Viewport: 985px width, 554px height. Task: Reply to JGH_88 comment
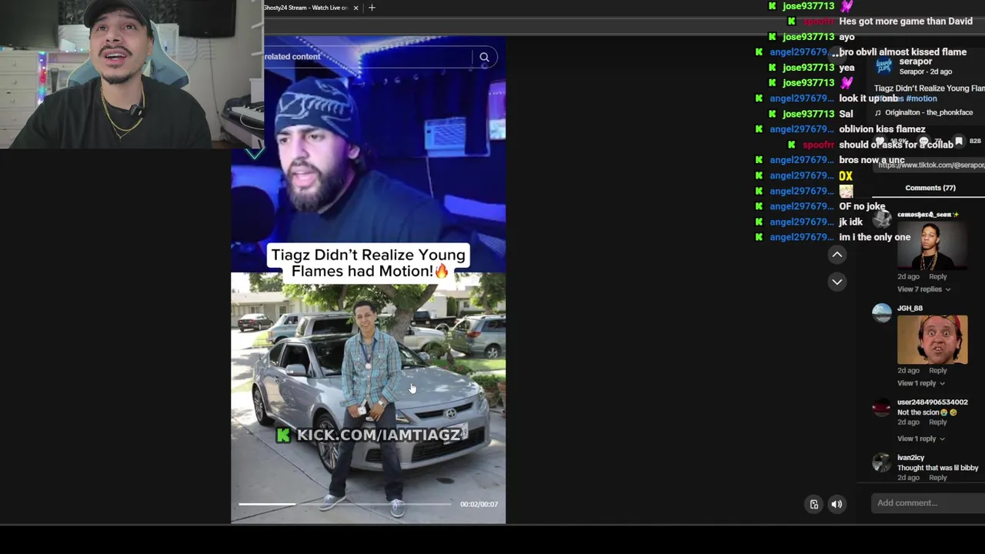pyautogui.click(x=937, y=370)
